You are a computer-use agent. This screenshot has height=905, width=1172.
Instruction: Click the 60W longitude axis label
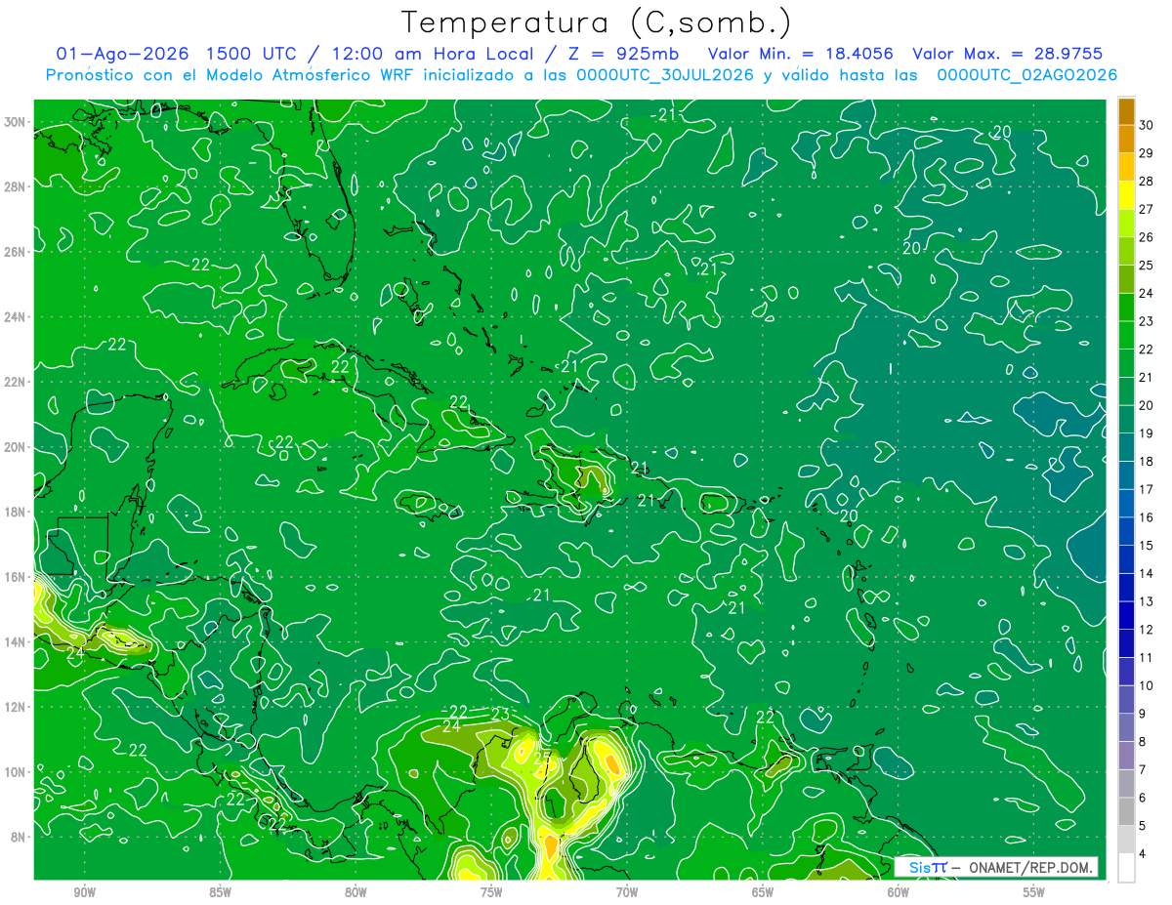[x=898, y=892]
